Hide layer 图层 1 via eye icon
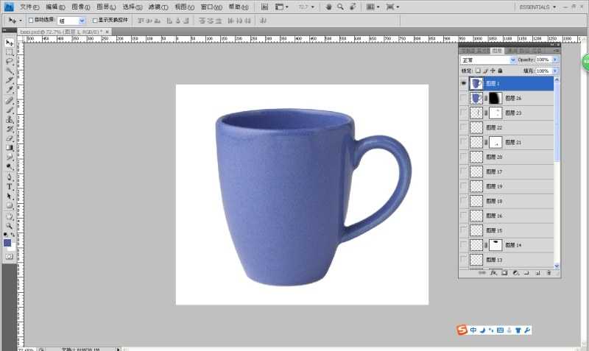589x351 pixels. click(463, 83)
